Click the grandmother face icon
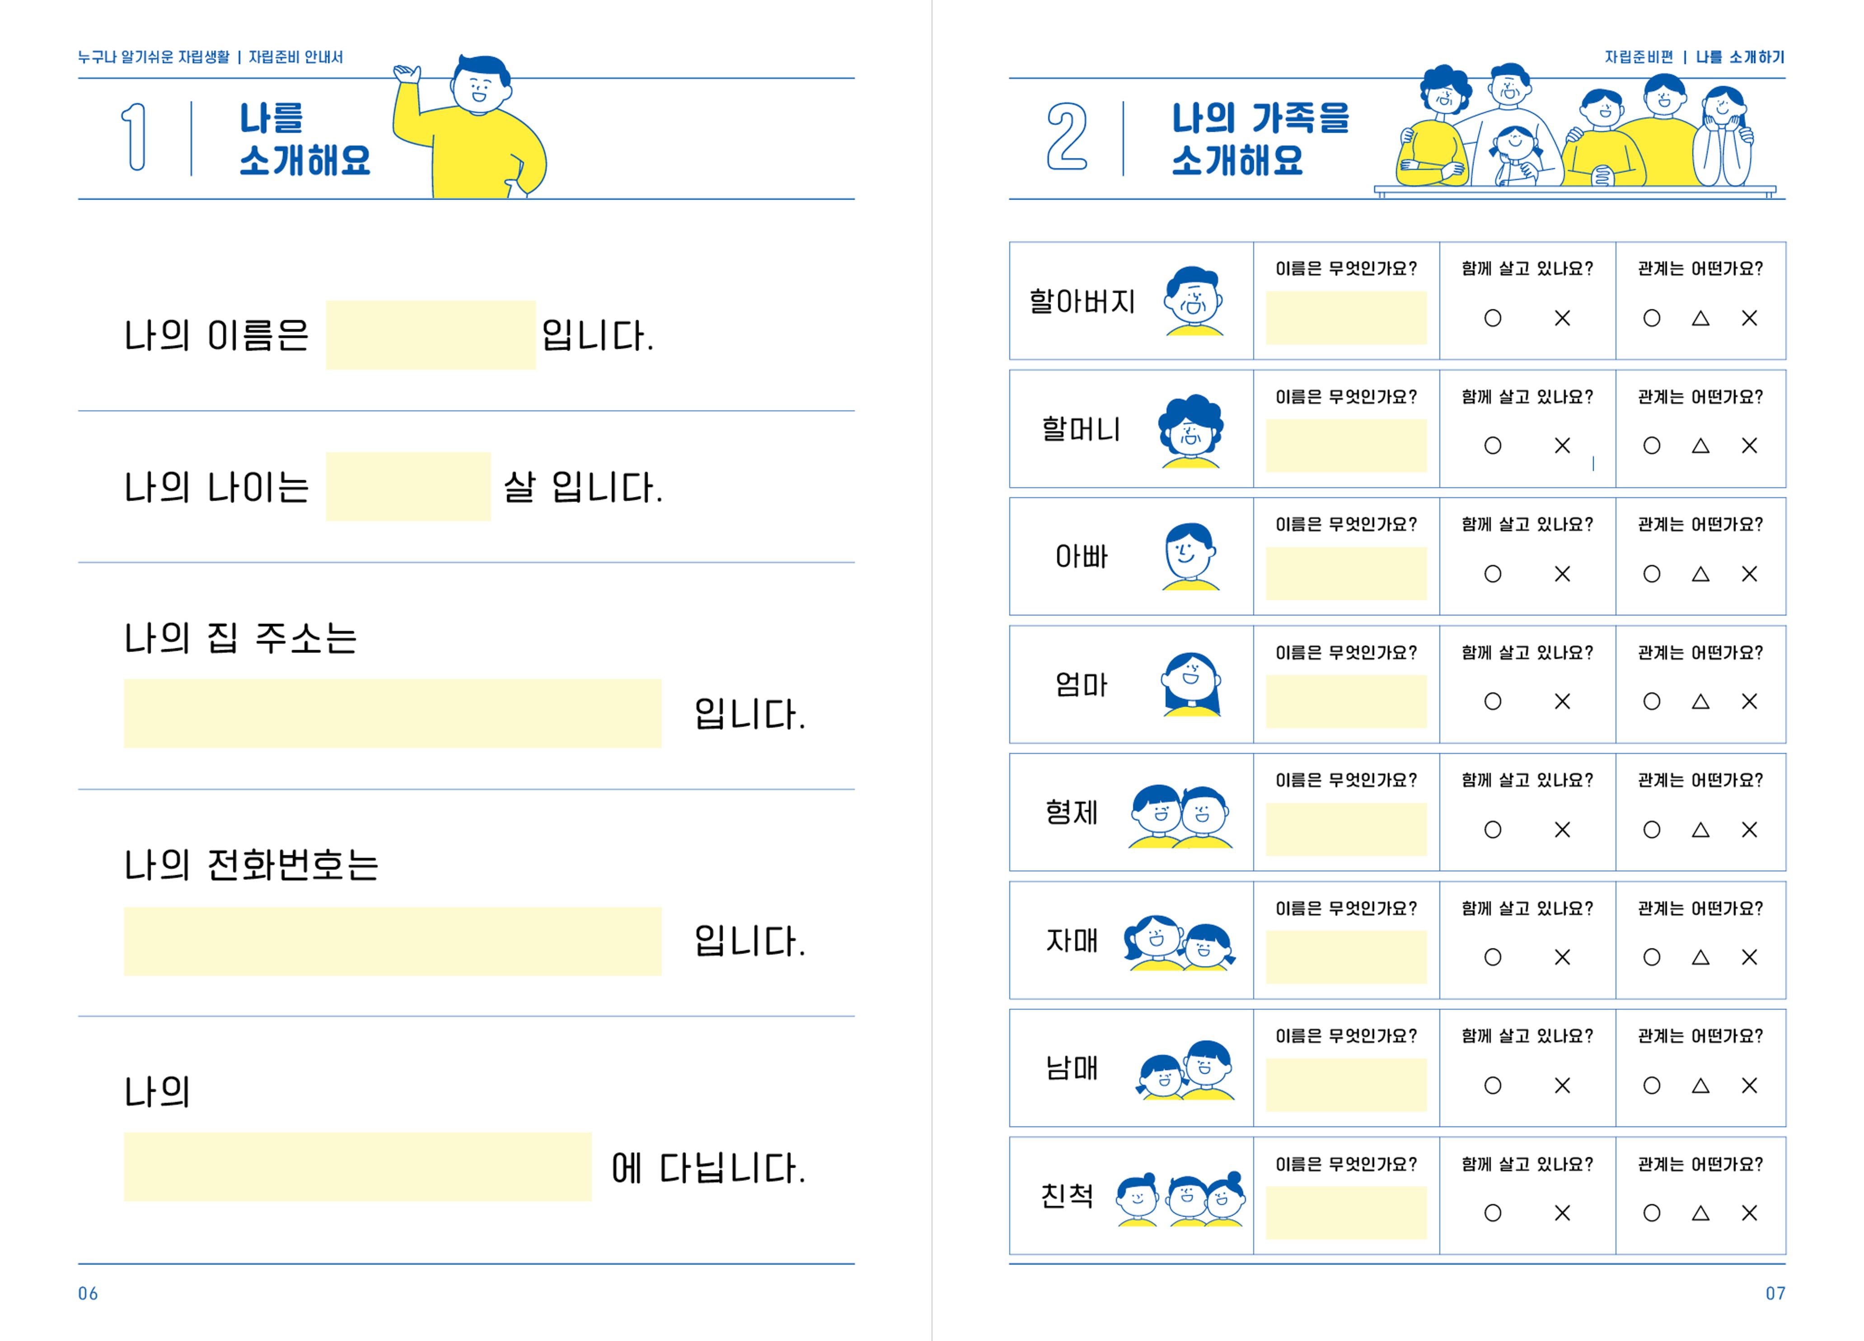The width and height of the screenshot is (1864, 1341). [1191, 431]
